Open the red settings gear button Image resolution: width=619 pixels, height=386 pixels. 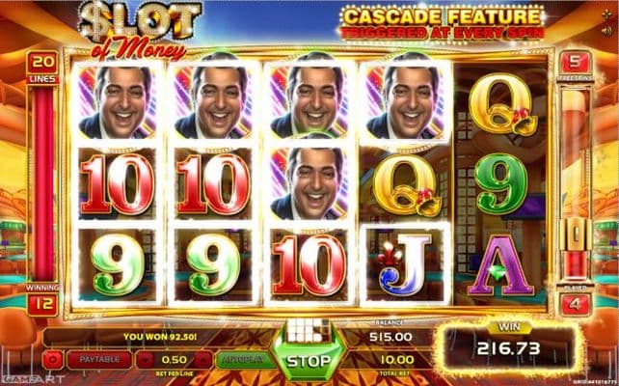point(53,360)
